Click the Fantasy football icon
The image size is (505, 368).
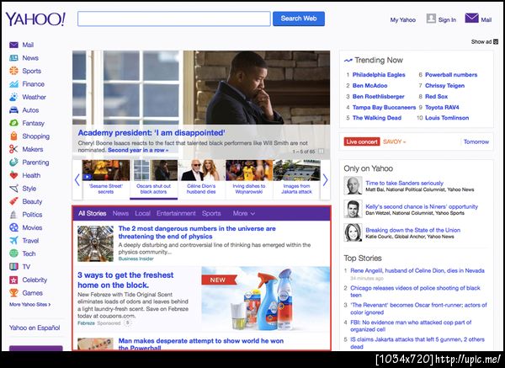13,123
